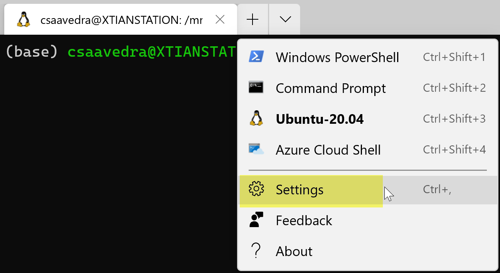Click the Feedback person icon
The height and width of the screenshot is (273, 500).
tap(256, 220)
